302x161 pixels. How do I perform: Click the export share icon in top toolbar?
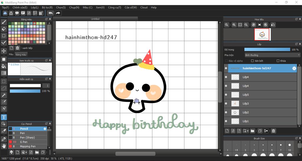11,13
